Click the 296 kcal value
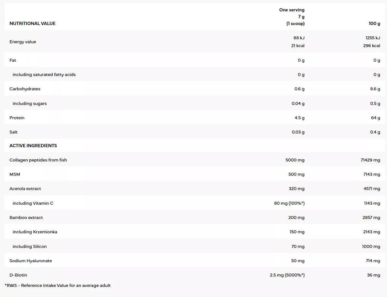387x297 pixels. (371, 45)
